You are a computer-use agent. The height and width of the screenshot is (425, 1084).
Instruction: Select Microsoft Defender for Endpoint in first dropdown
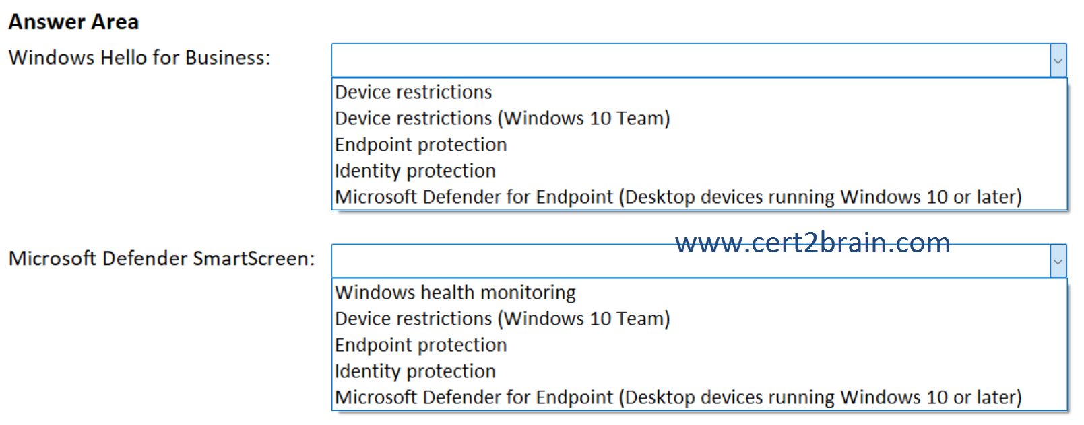click(x=678, y=196)
